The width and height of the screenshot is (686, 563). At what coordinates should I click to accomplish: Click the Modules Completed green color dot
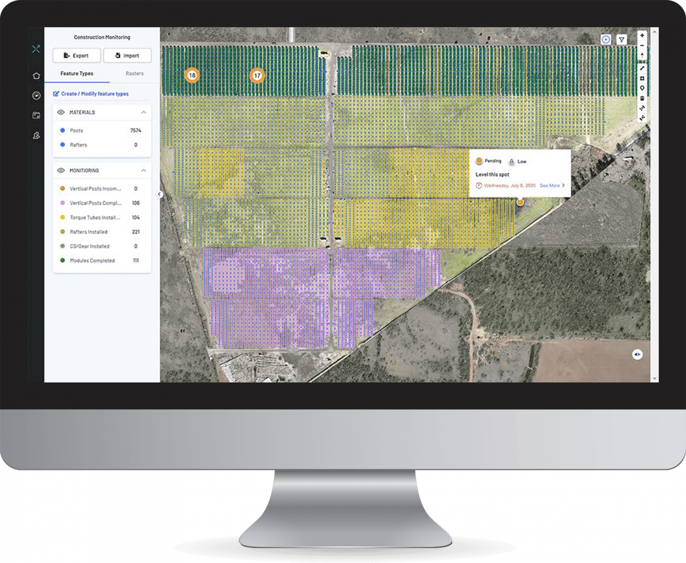[63, 260]
